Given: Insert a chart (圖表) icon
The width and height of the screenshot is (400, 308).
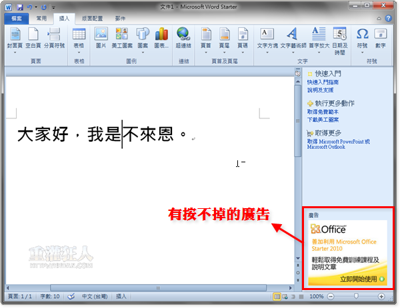Looking at the screenshot, I should coord(161,37).
